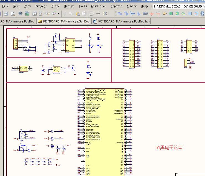Open the Project menu
The height and width of the screenshot is (176, 205).
tap(41, 6)
